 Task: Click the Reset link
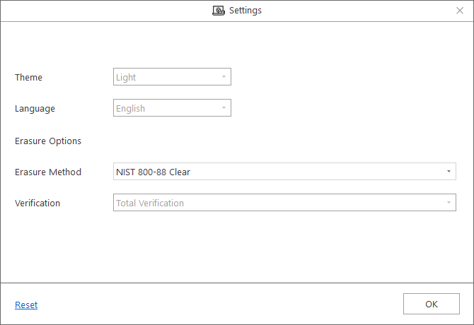[26, 305]
